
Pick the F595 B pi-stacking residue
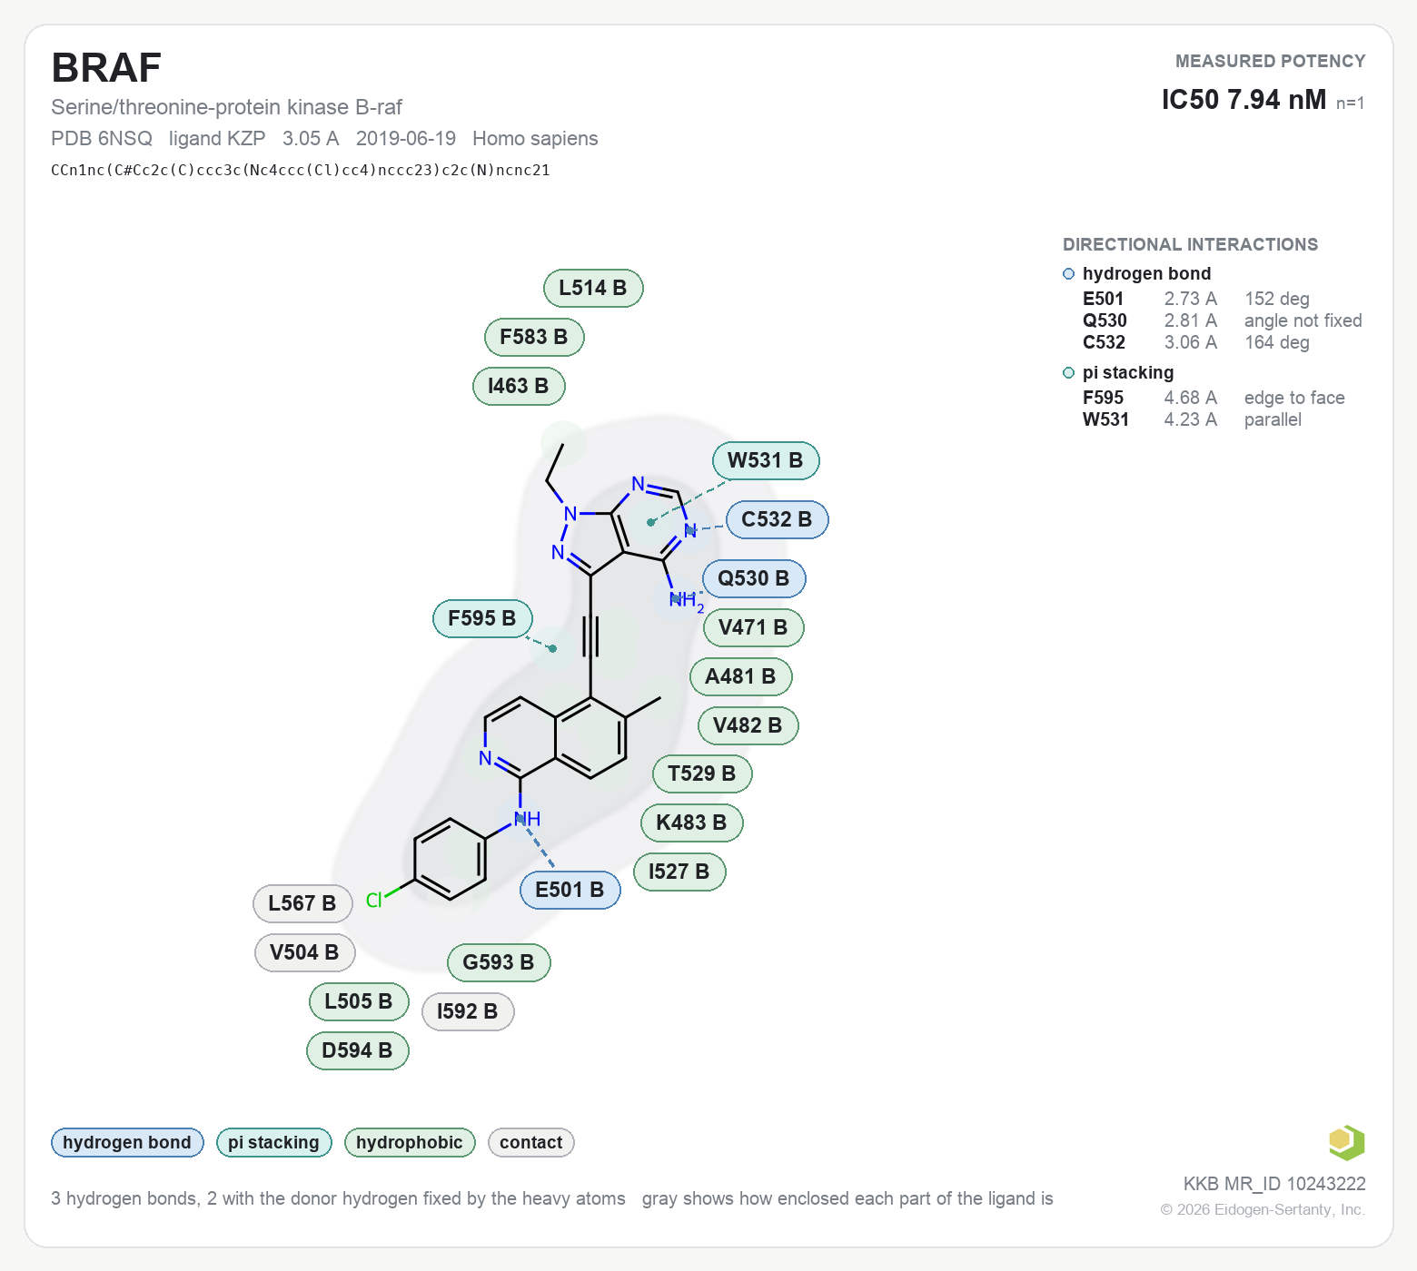click(482, 619)
